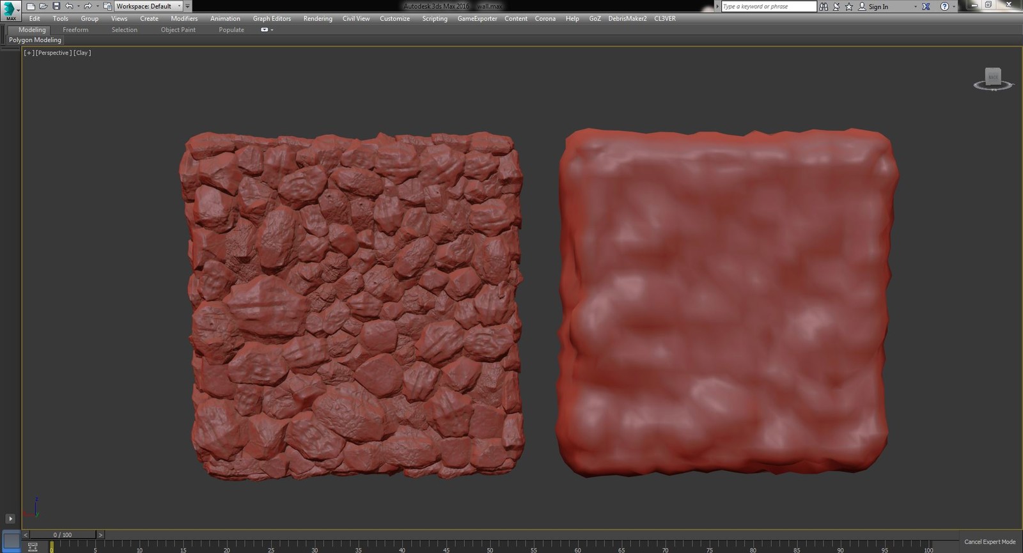Open the 3ds Max application menu logo
This screenshot has height=553, width=1023.
pos(10,10)
